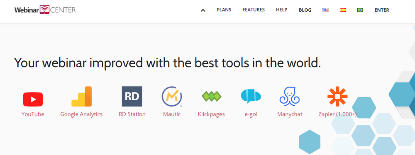The image size is (415, 155).
Task: Click the Mautic circular icon
Action: click(x=172, y=96)
